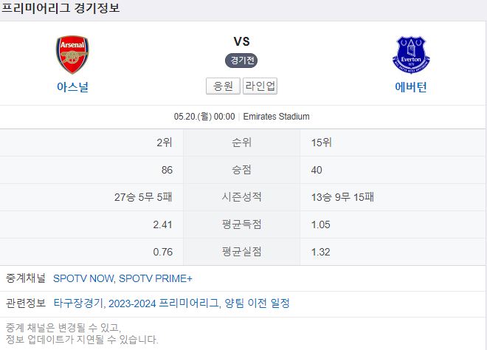The width and height of the screenshot is (487, 350).
Task: Click the Arsenal club crest
Action: pos(72,55)
